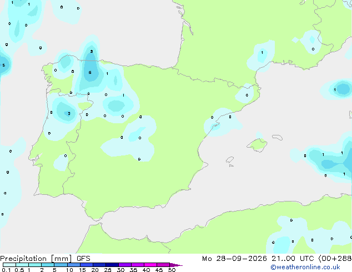352x272 pixels.
Task: Click the '1' rain value in southern France
Action: pos(262,53)
